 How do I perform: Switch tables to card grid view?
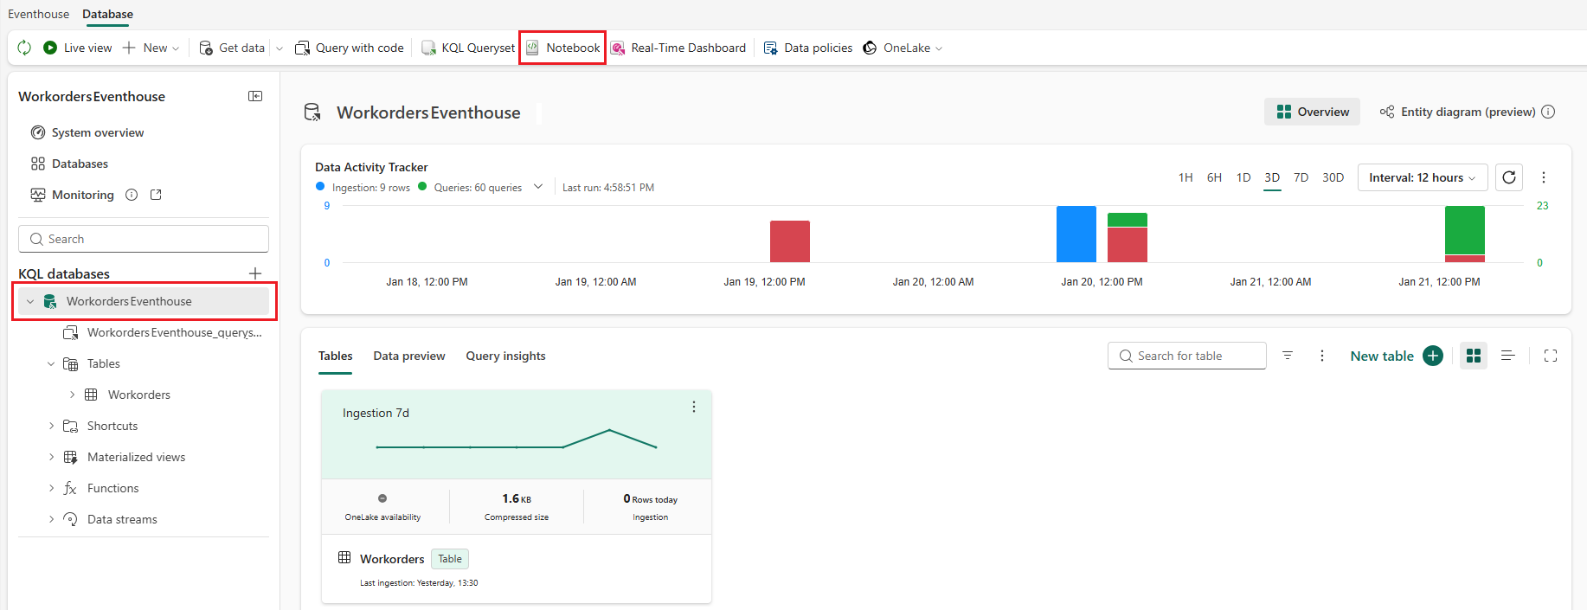tap(1474, 356)
